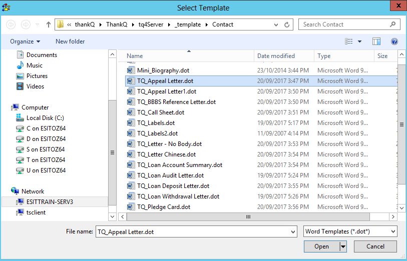Image resolution: width=407 pixels, height=261 pixels.
Task: Click the Help question mark icon
Action: pyautogui.click(x=394, y=41)
